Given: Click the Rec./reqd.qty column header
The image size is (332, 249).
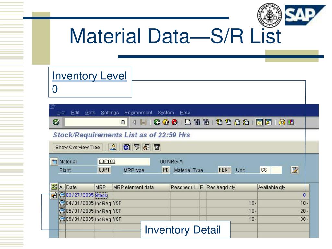Looking at the screenshot, I should (231, 187).
